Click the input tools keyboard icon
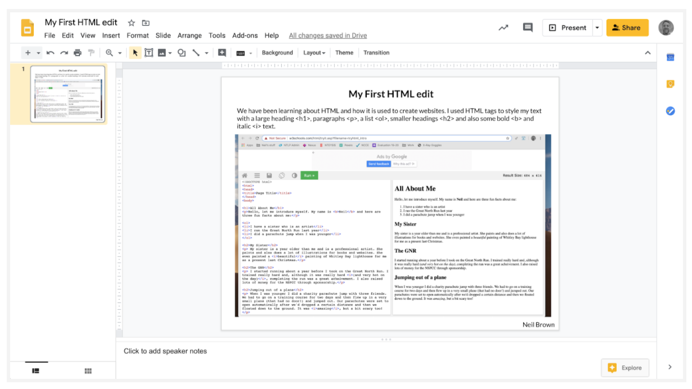692x389 pixels. coord(241,53)
